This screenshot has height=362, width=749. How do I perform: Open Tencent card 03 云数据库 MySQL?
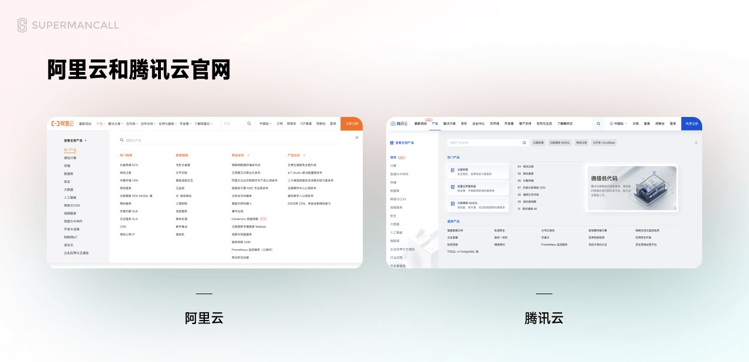coord(477,205)
